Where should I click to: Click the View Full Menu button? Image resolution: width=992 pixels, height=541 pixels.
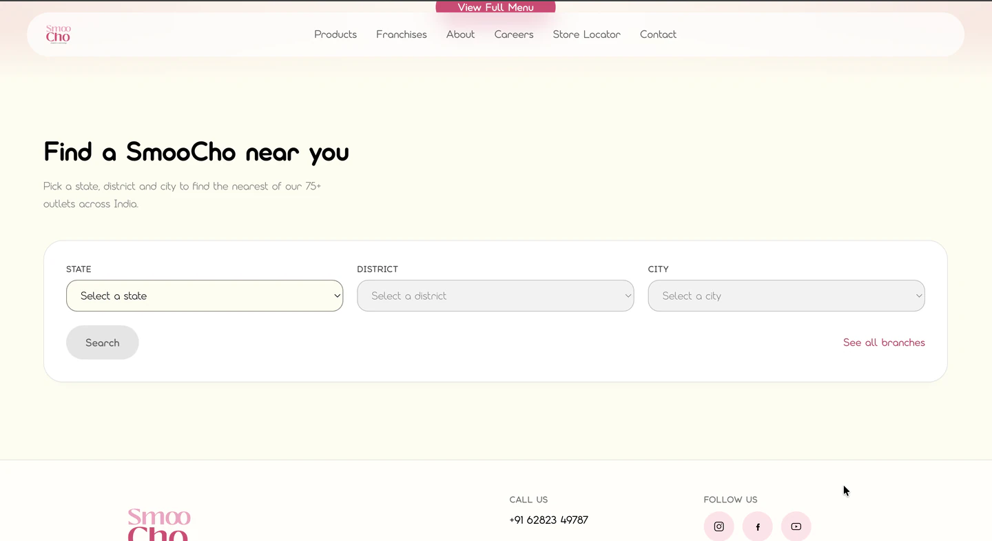495,8
